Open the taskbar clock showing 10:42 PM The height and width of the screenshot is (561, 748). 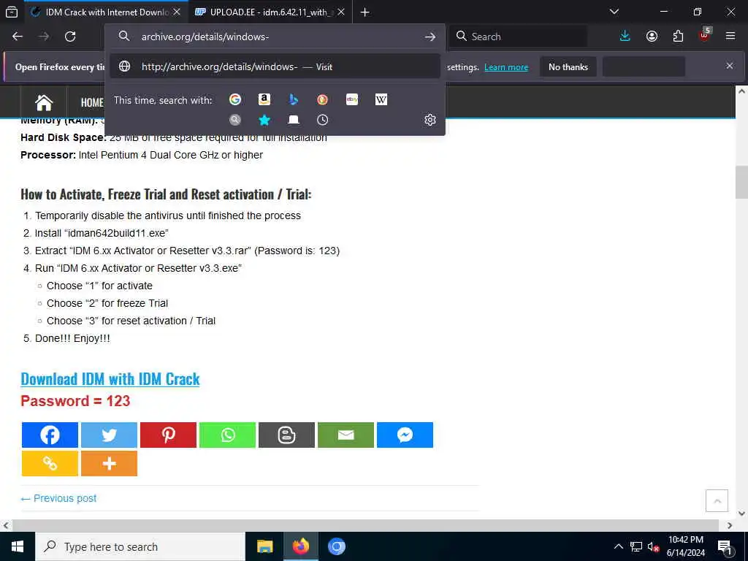685,546
